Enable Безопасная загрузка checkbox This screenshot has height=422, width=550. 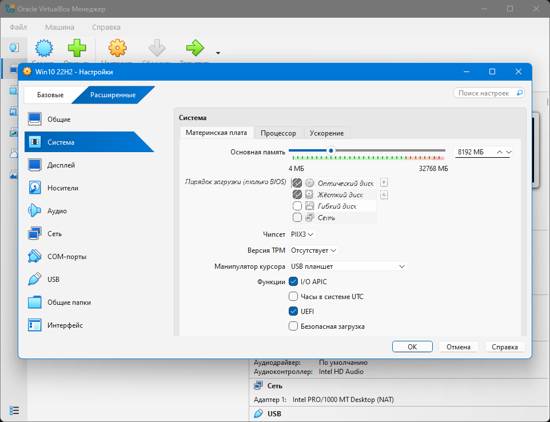pyautogui.click(x=293, y=327)
